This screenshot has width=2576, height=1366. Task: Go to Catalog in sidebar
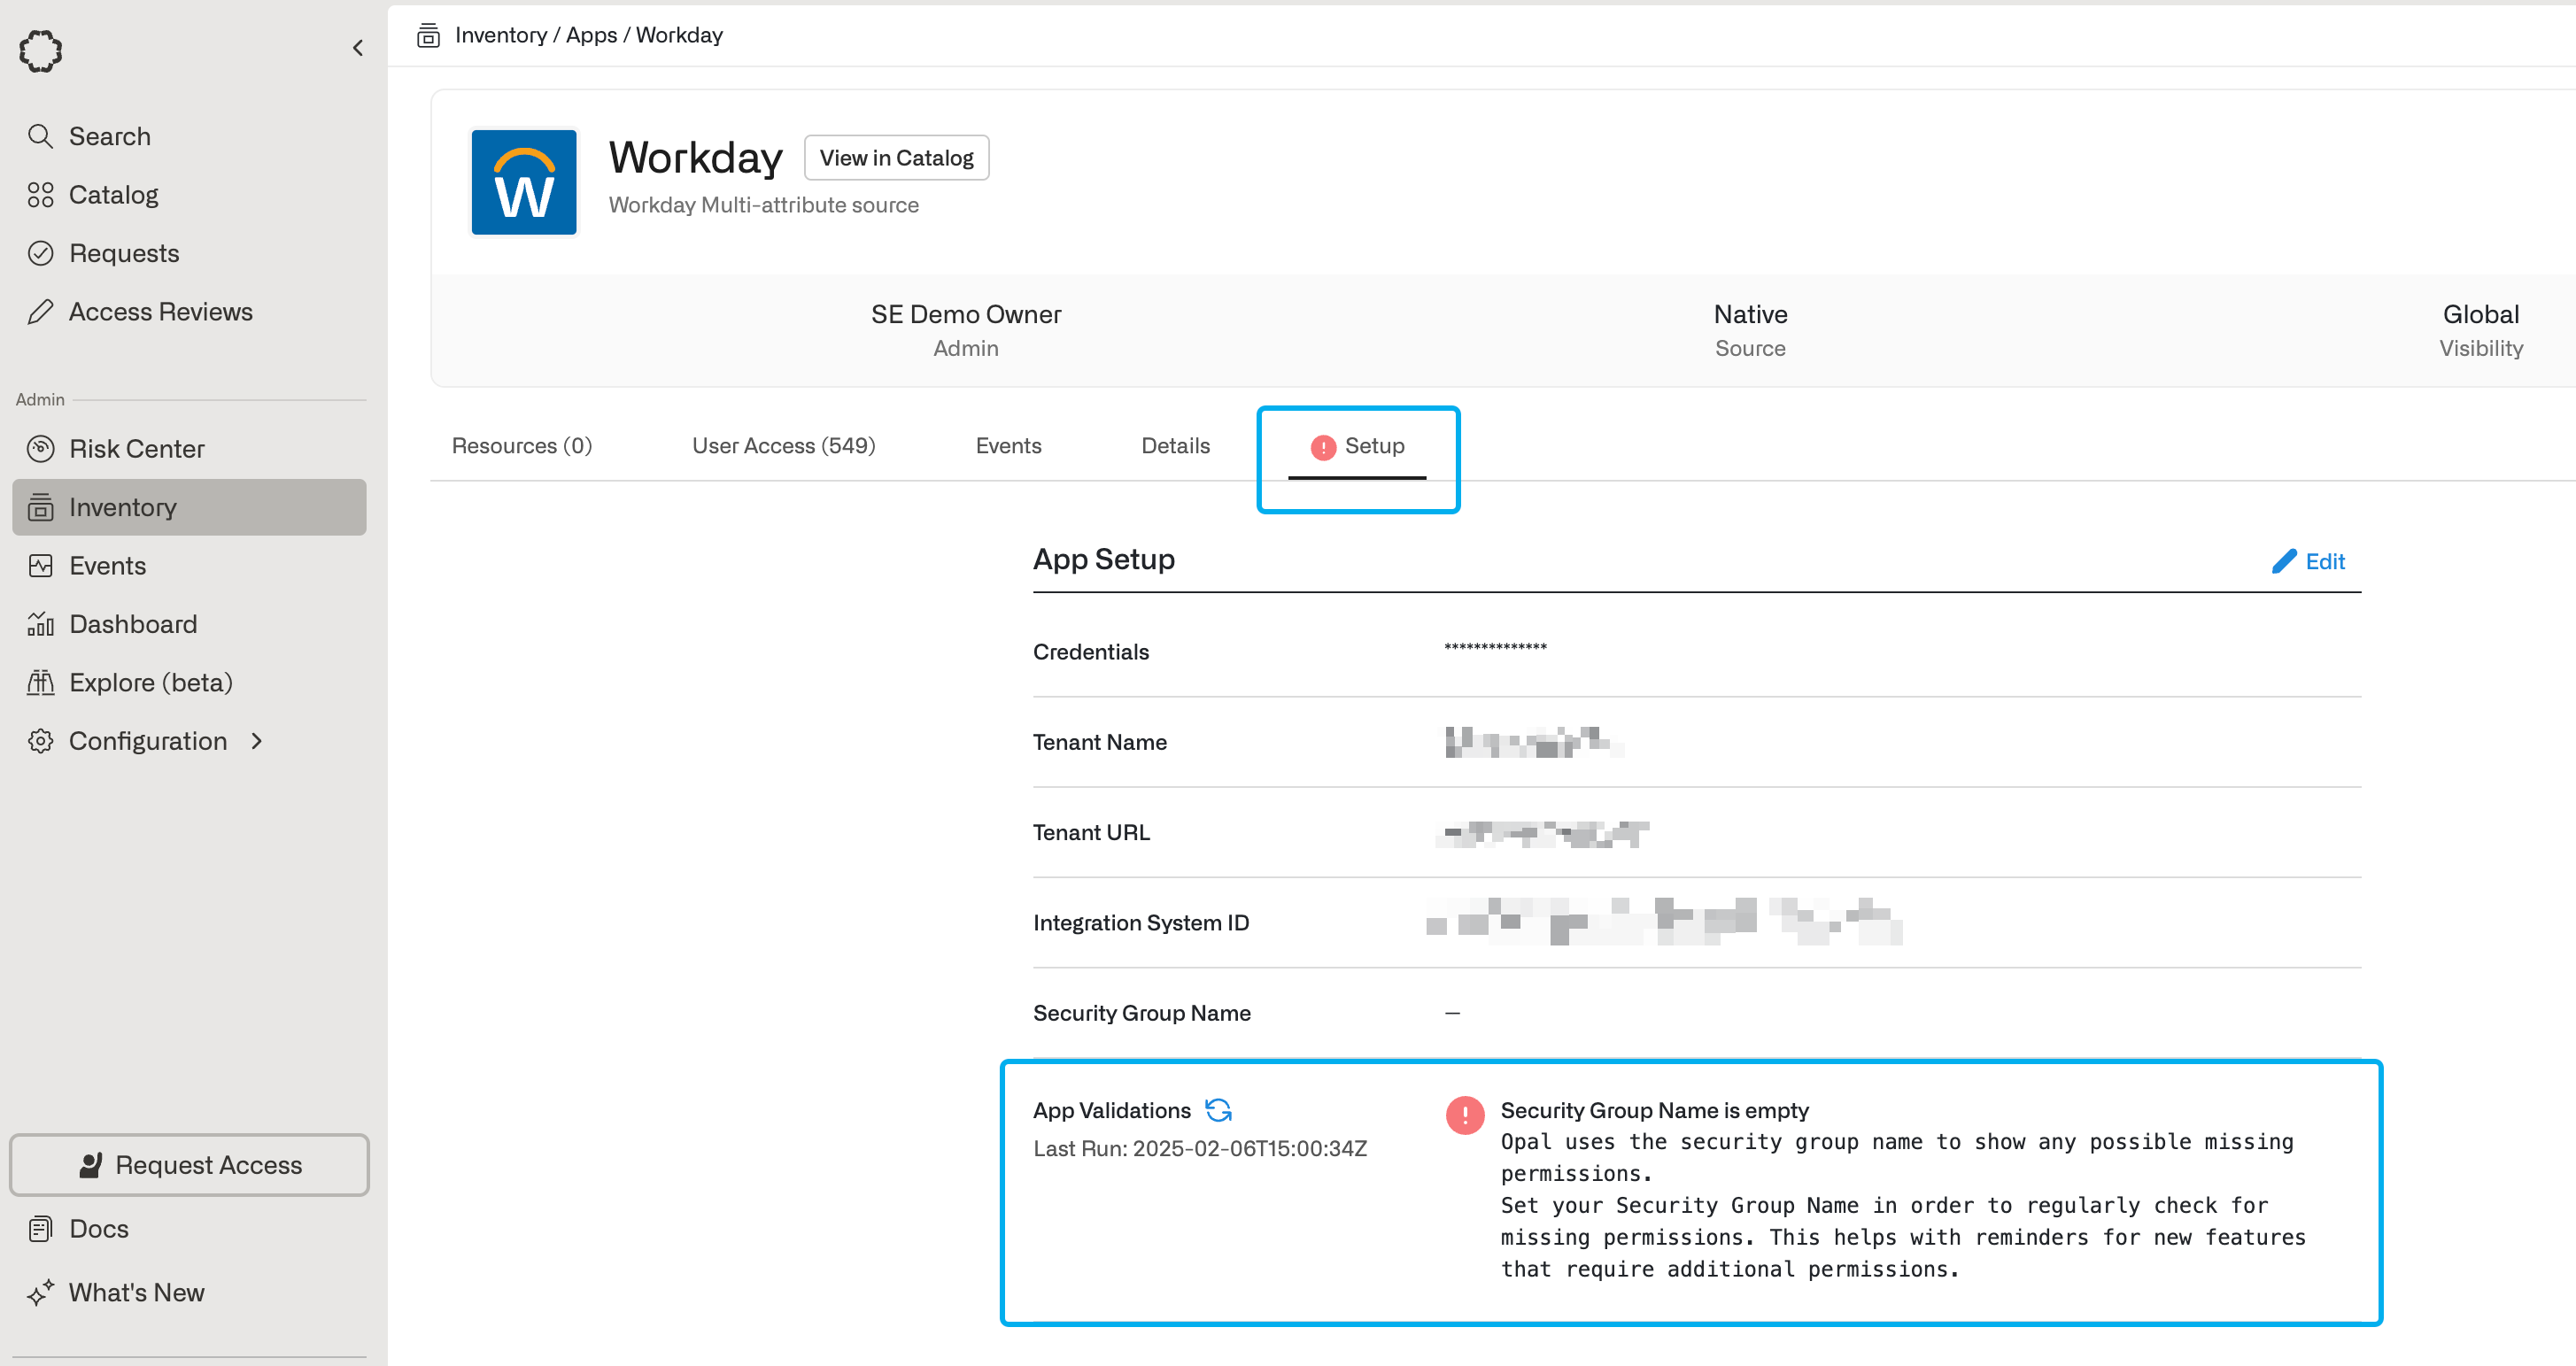(x=113, y=195)
